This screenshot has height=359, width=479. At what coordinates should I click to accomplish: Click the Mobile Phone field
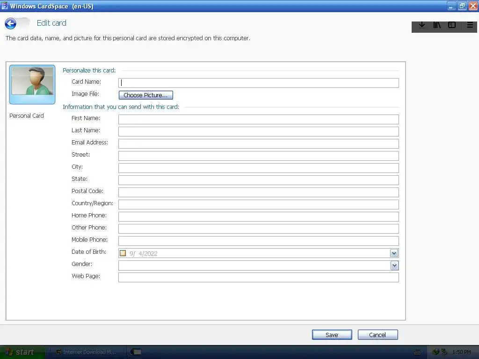pos(258,241)
